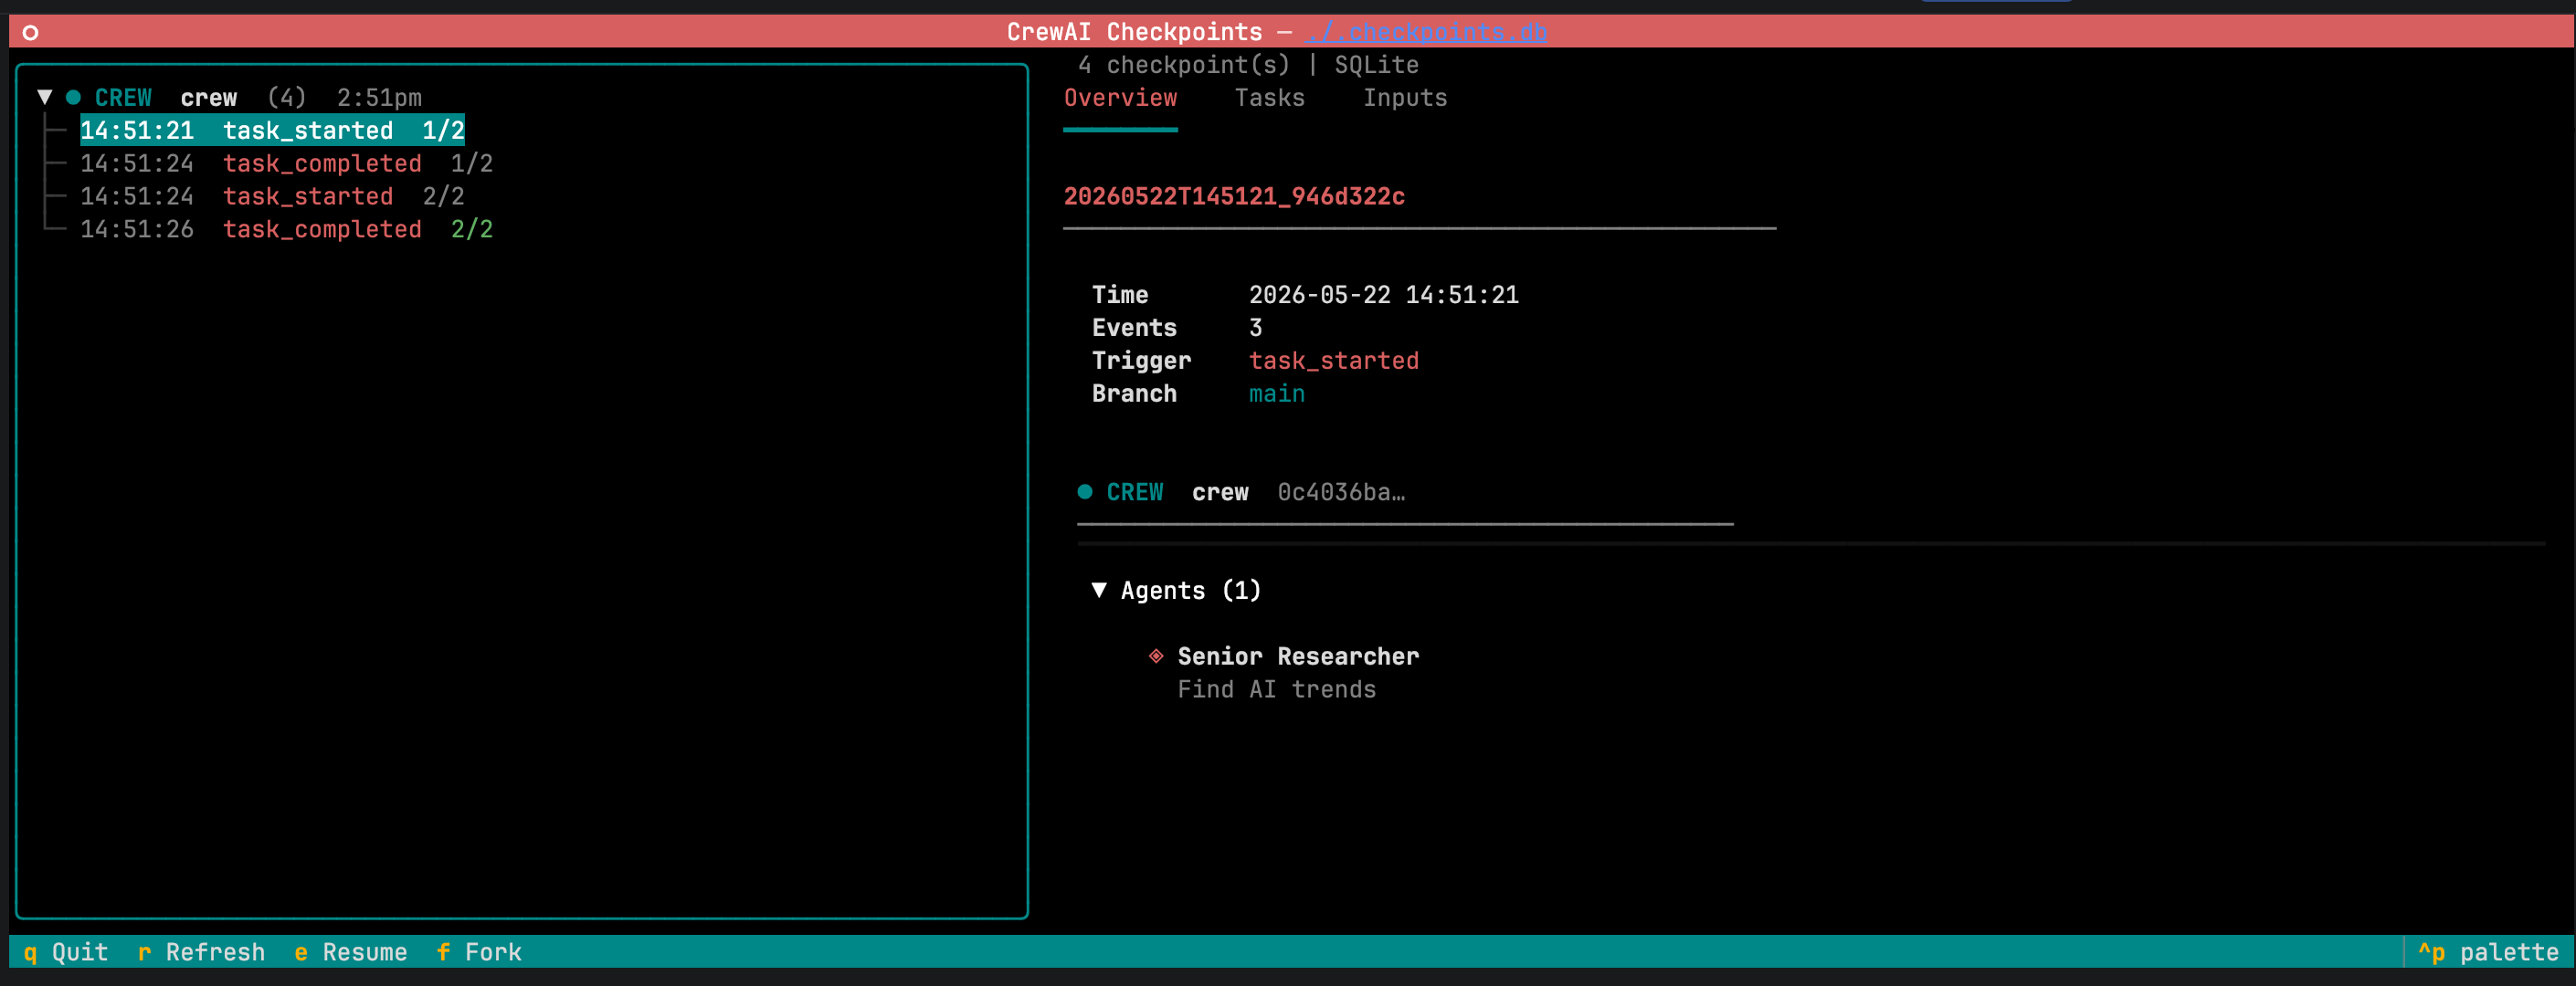Select the 14:51:21 task_started 1/2 checkpoint

[x=272, y=130]
